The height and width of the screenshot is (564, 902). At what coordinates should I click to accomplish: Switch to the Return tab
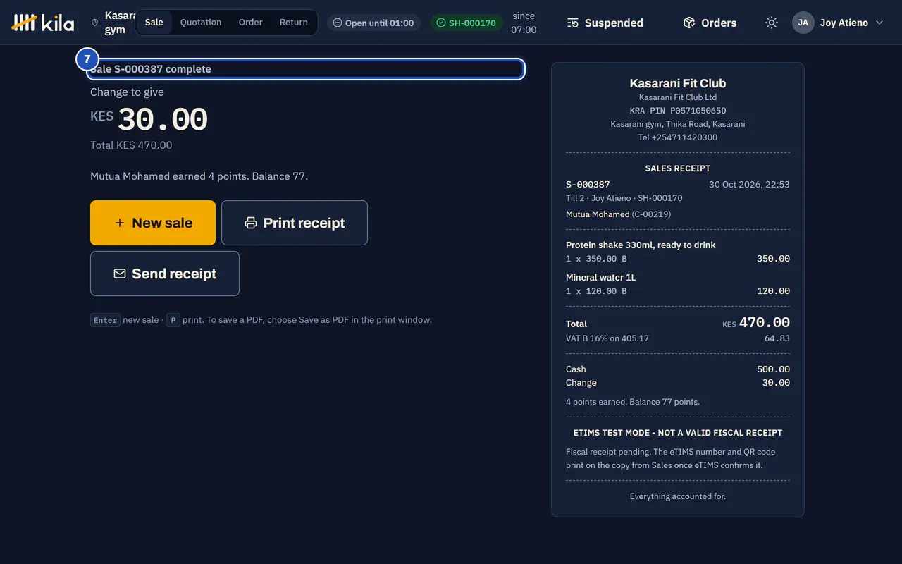pyautogui.click(x=294, y=23)
